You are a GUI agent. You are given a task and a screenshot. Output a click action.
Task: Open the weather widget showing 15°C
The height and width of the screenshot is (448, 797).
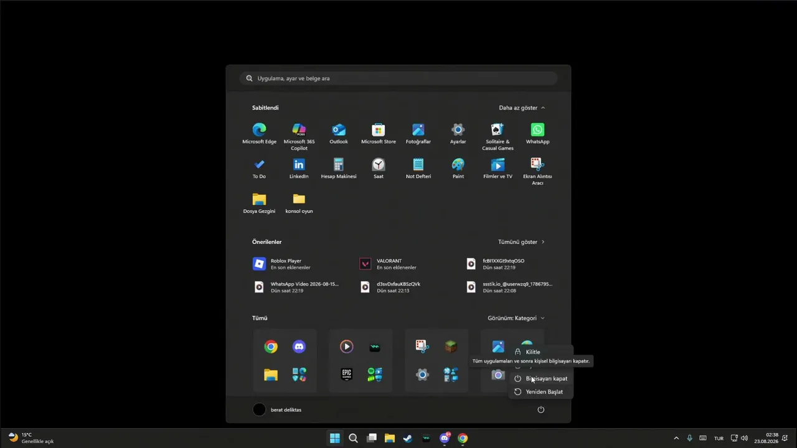click(x=31, y=438)
